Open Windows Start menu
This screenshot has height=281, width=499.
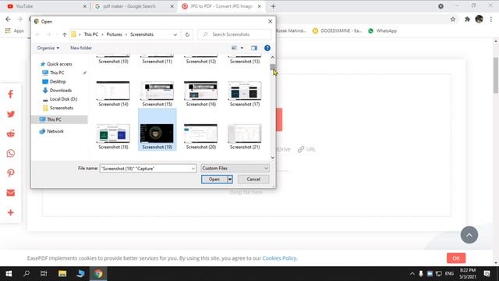[9, 273]
